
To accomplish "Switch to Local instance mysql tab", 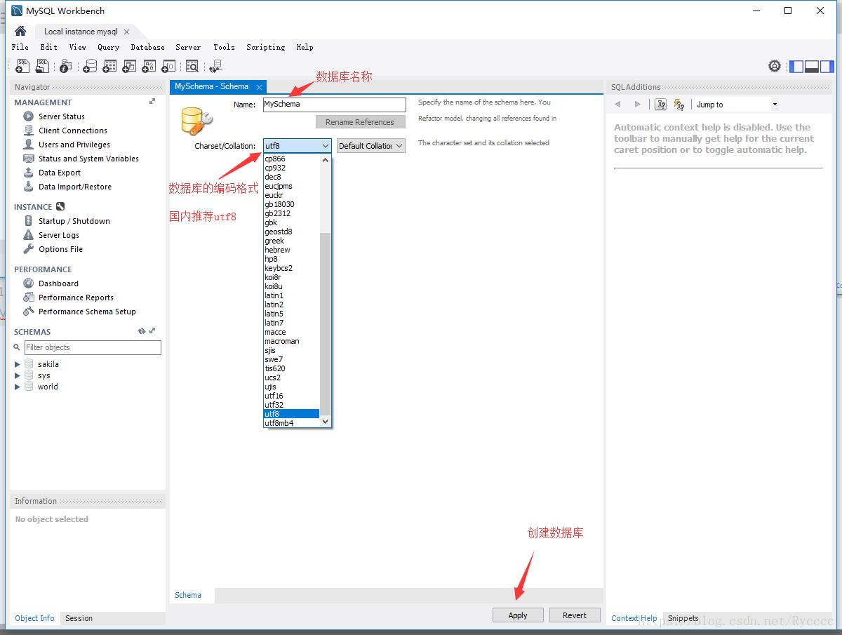I will pyautogui.click(x=81, y=32).
